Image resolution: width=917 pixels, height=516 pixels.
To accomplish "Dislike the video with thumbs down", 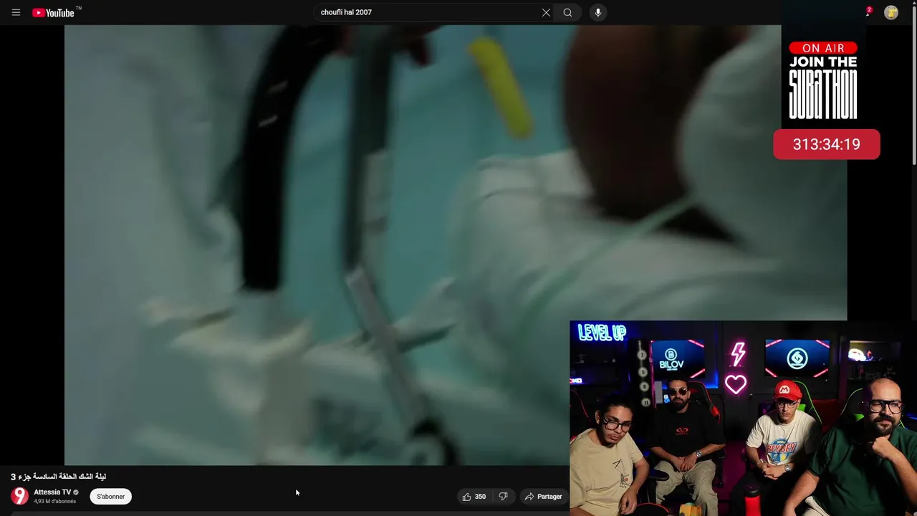I will pos(504,497).
